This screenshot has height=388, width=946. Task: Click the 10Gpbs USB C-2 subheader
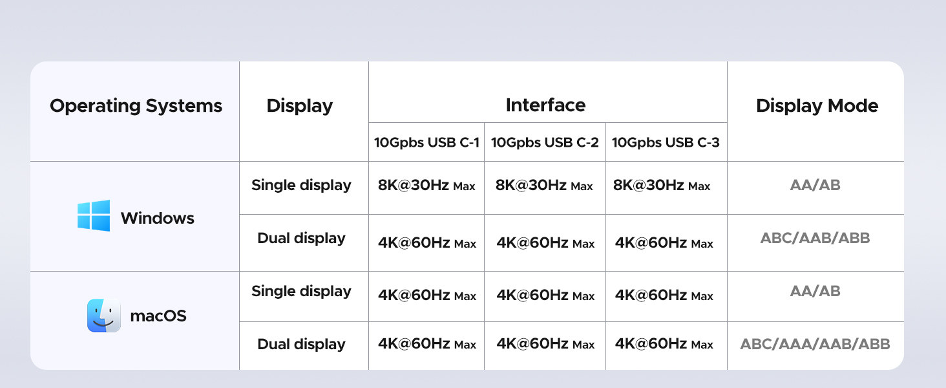(x=545, y=142)
